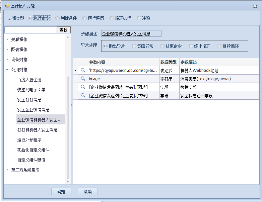Choose 终止循环 for exception handling
The width and height of the screenshot is (262, 202).
point(191,46)
